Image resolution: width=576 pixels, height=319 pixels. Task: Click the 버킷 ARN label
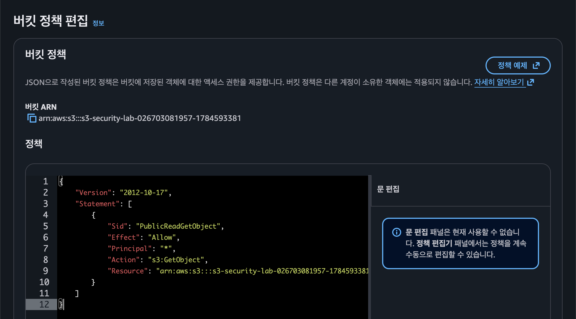(x=41, y=107)
